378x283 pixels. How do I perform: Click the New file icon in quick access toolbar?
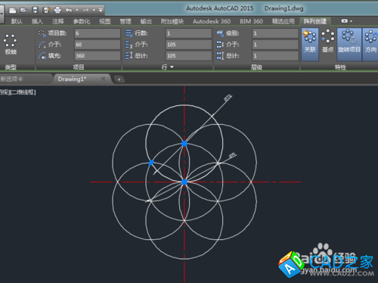[x=12, y=11]
